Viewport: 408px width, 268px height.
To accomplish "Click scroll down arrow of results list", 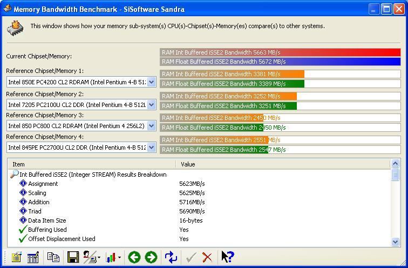I will 395,242.
